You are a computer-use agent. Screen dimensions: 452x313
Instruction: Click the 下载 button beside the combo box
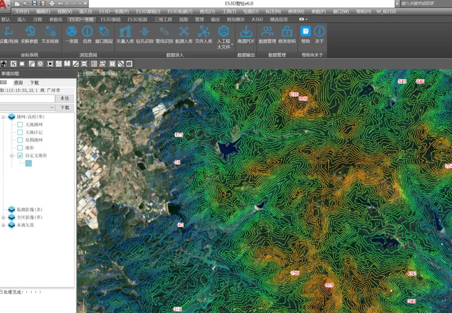65,107
